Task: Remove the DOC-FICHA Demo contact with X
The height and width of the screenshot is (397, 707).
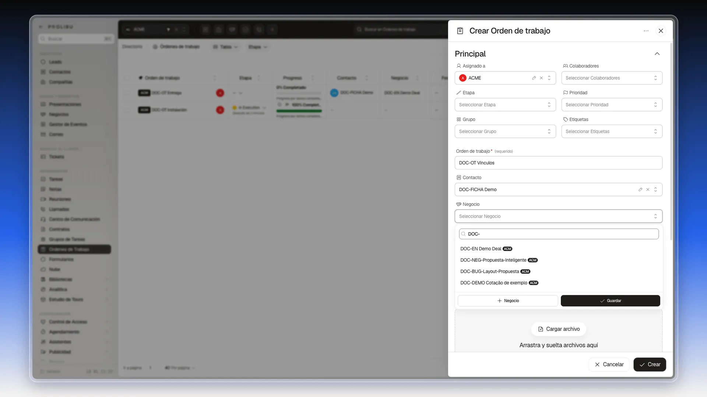Action: coord(648,190)
